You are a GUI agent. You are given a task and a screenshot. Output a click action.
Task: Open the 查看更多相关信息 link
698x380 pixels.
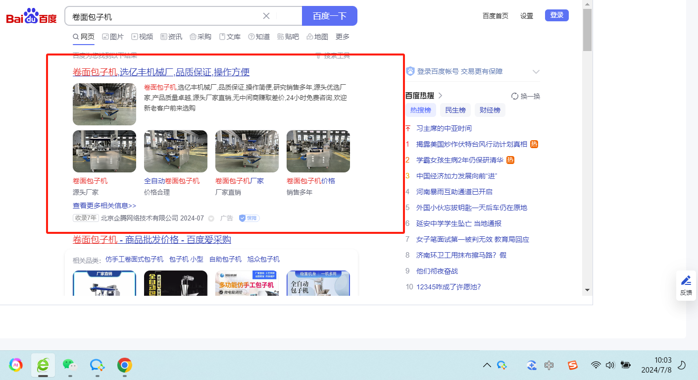click(x=104, y=206)
